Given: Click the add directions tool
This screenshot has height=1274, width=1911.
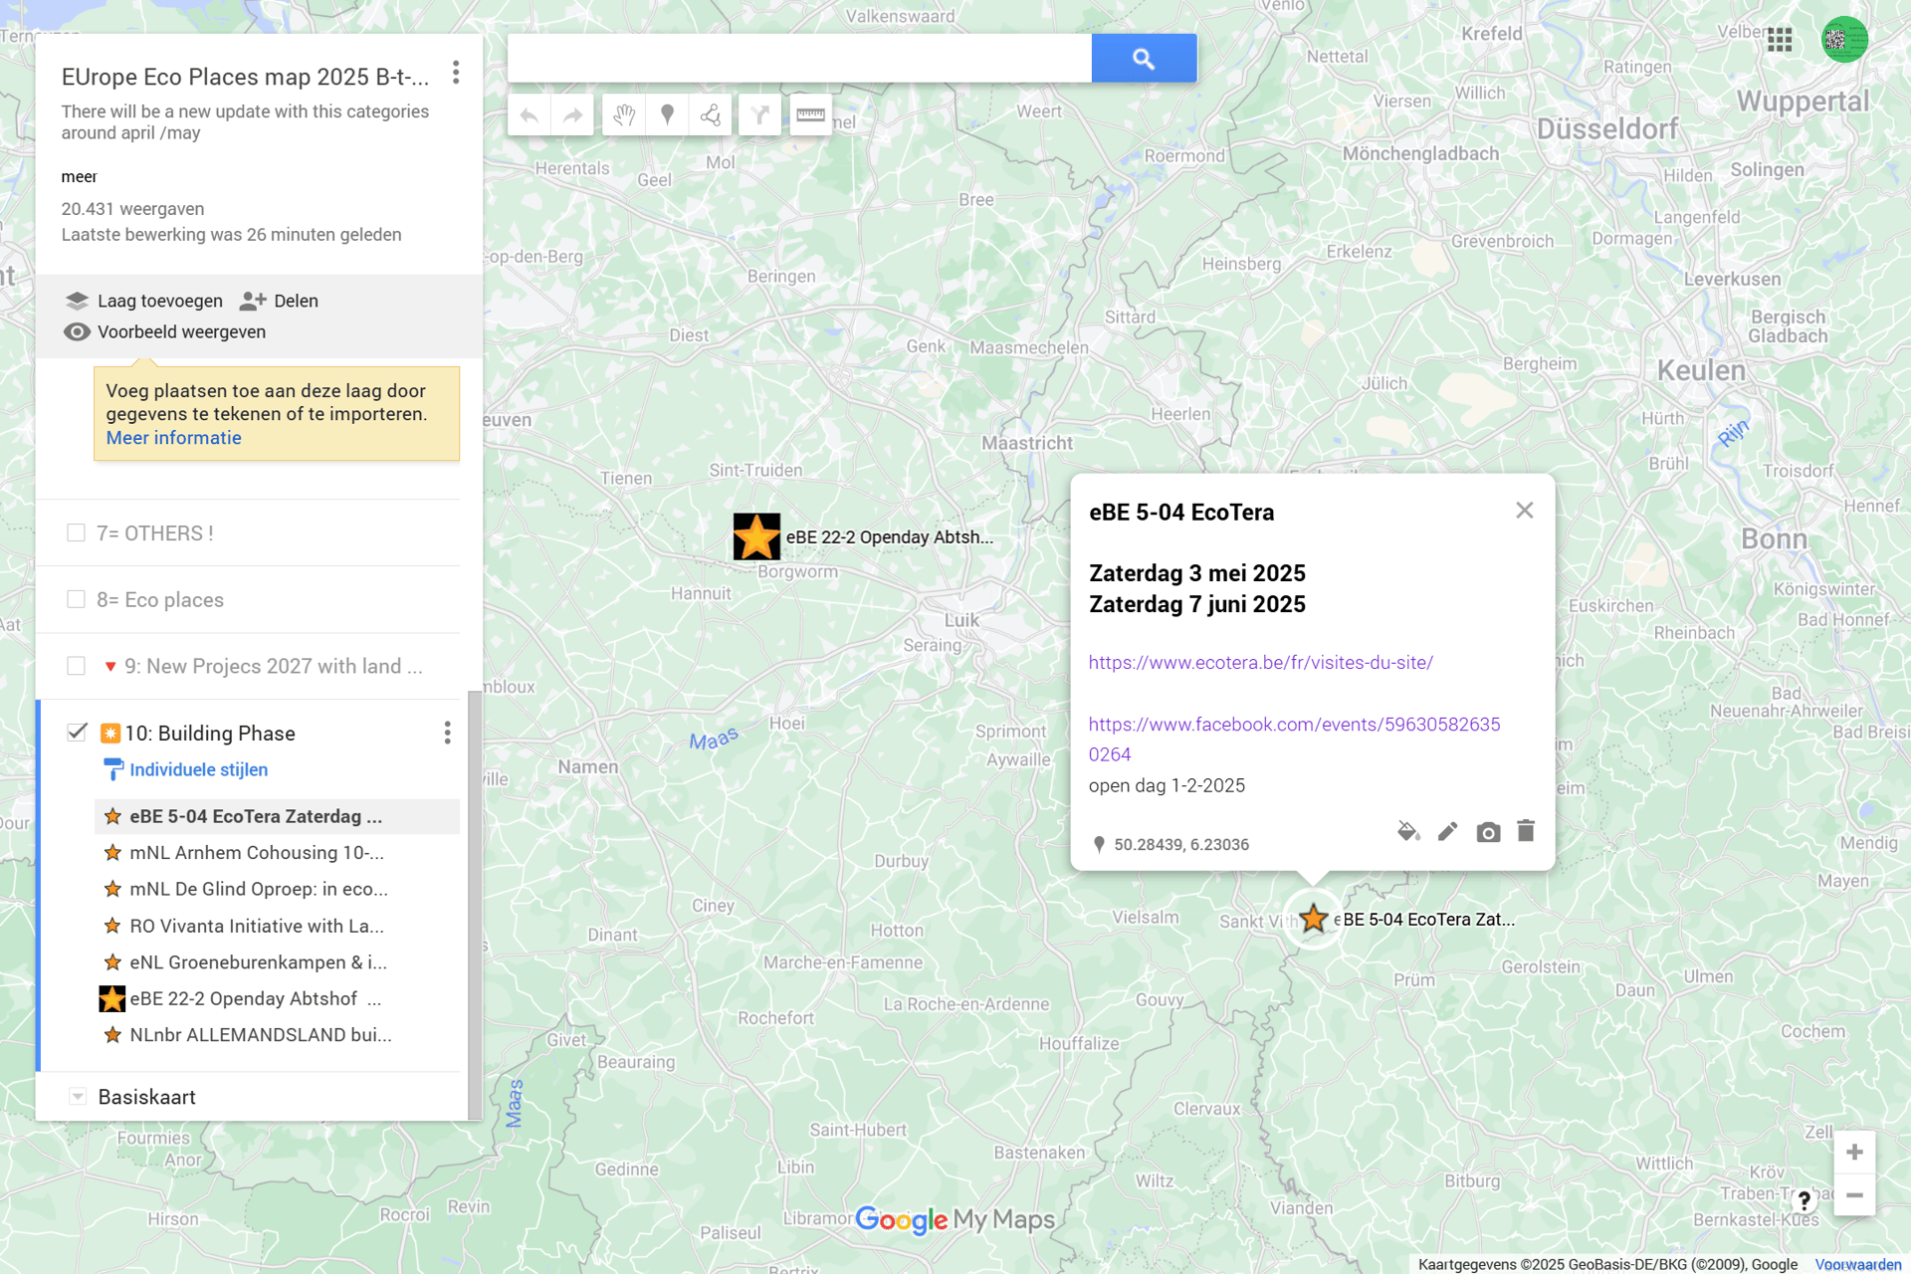Looking at the screenshot, I should point(759,115).
